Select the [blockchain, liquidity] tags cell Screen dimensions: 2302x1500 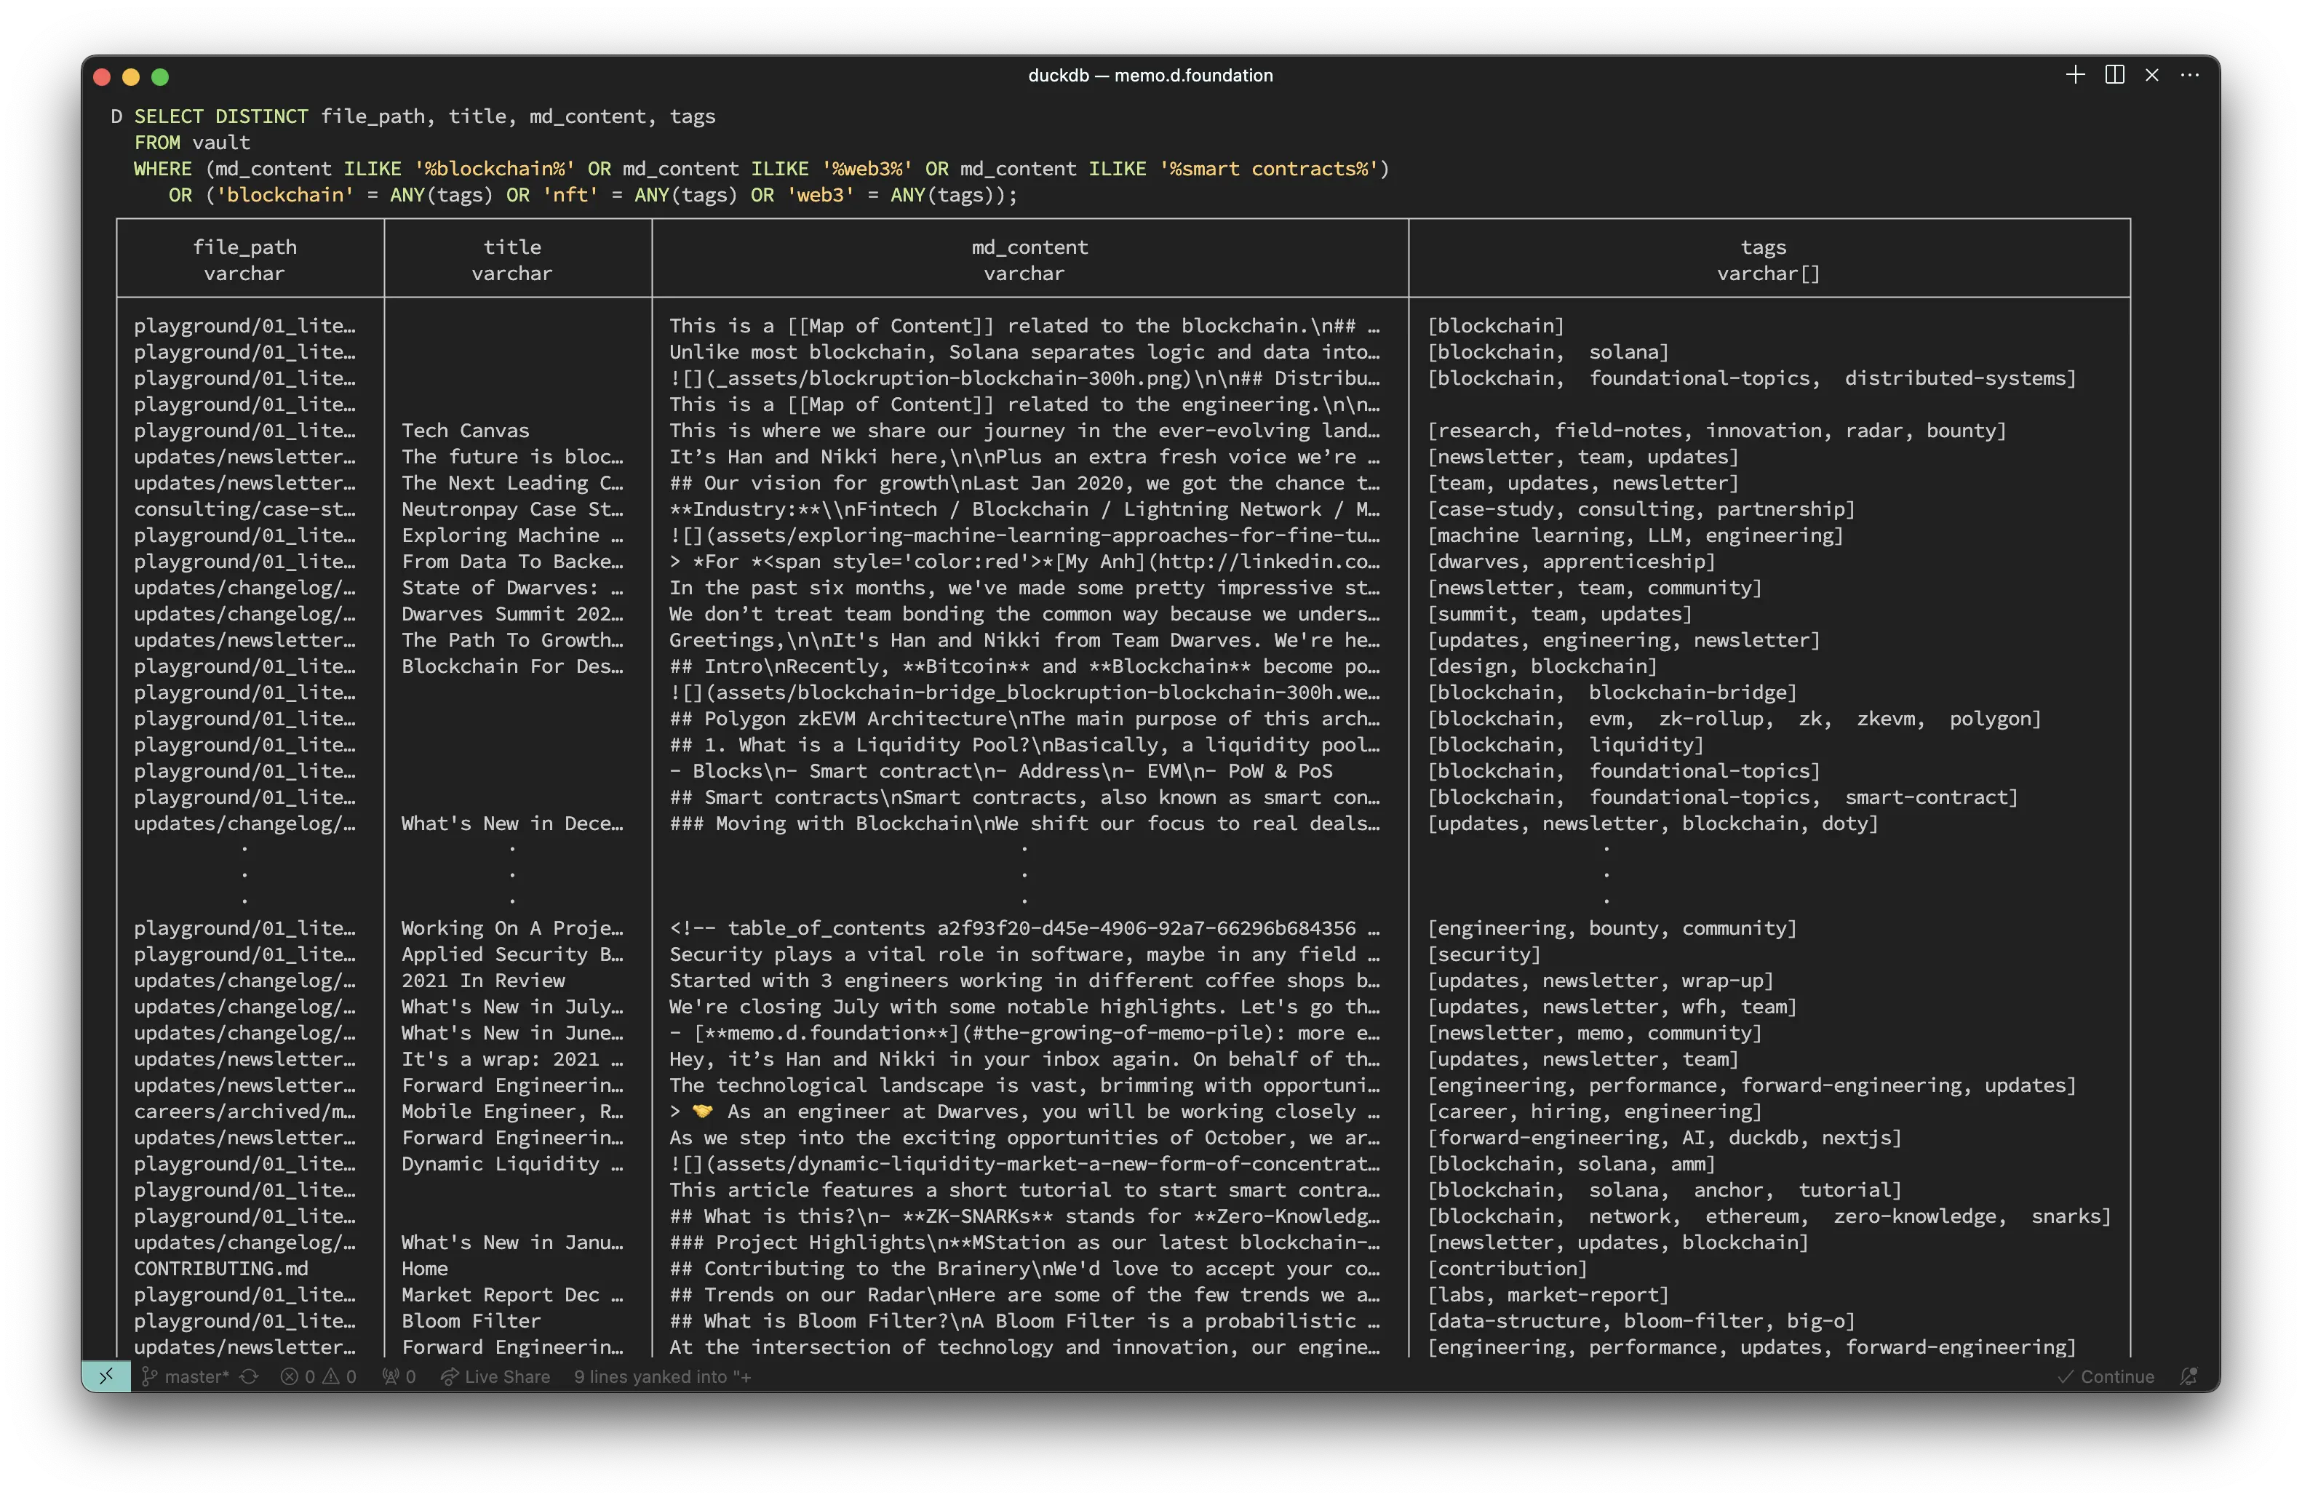[1566, 745]
